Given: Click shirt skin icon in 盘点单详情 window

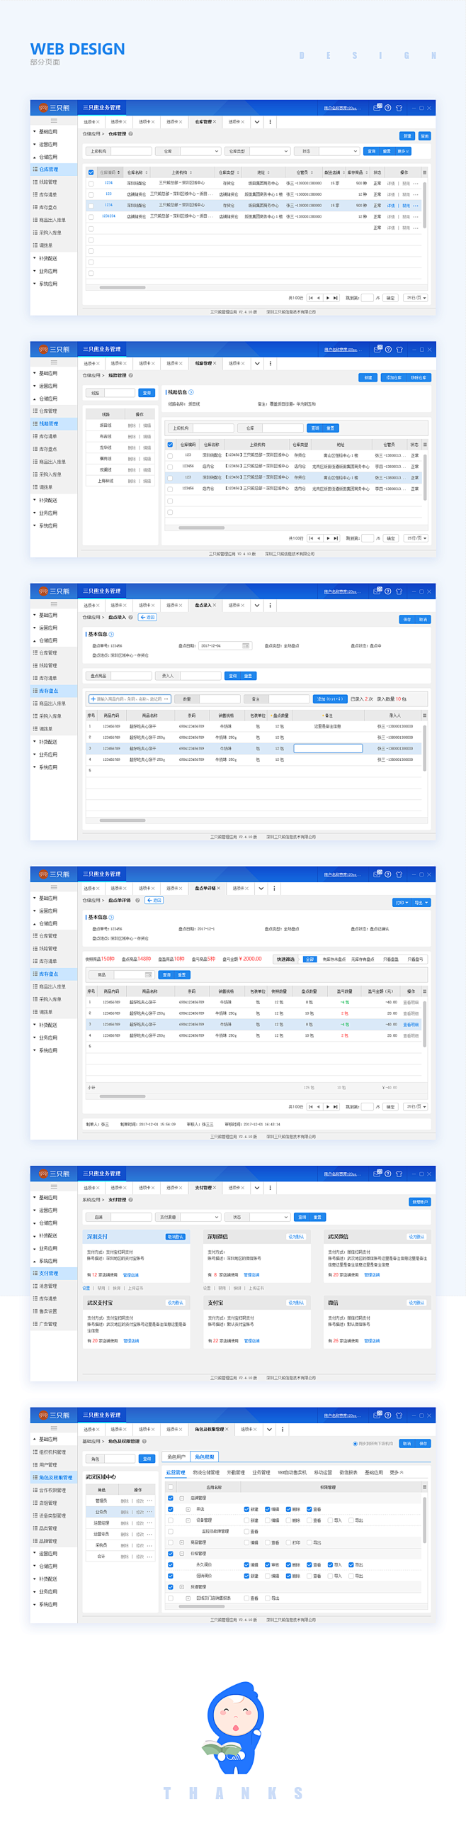Looking at the screenshot, I should [x=399, y=874].
